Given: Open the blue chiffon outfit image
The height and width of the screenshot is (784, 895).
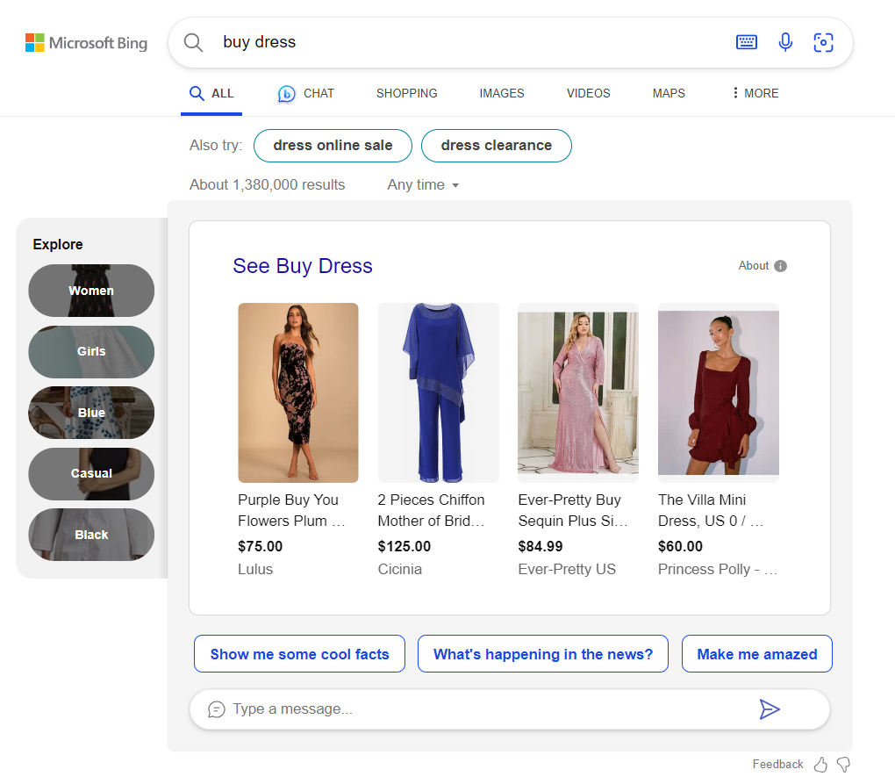Looking at the screenshot, I should (x=439, y=392).
